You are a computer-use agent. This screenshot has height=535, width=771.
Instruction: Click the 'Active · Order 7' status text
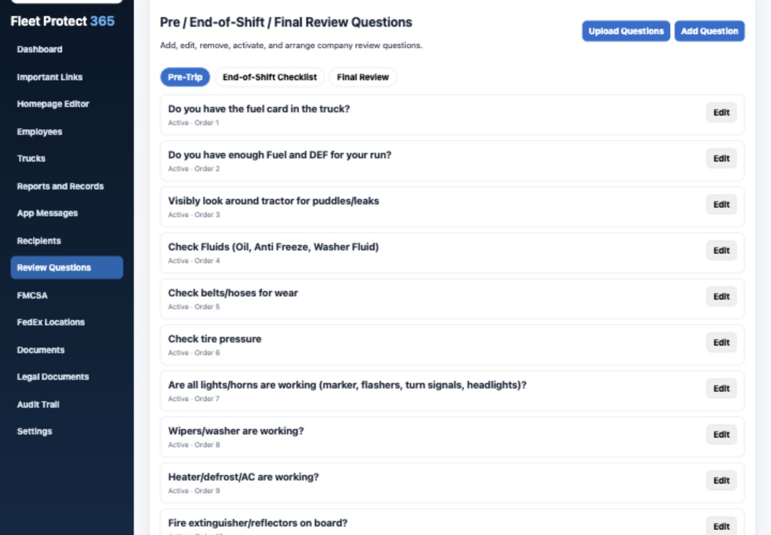[194, 399]
